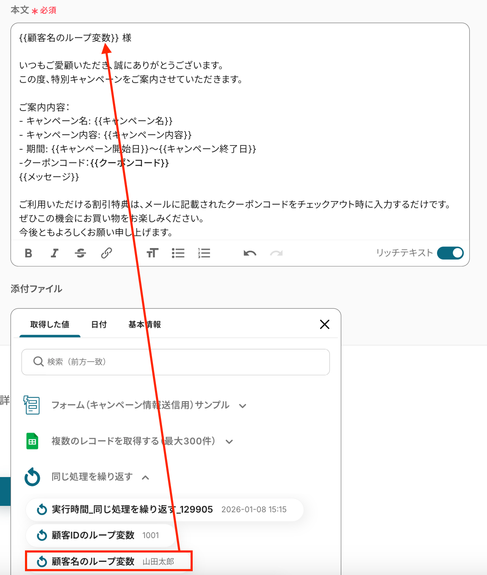Collapse the 同じ処理を繰り返す section
487x575 pixels.
(100, 477)
